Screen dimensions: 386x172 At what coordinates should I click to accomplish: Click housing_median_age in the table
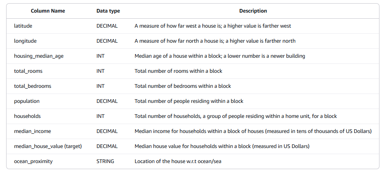[x=39, y=56]
